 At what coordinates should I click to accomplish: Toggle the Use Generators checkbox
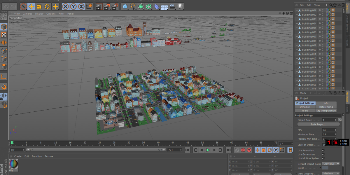tap(323, 154)
